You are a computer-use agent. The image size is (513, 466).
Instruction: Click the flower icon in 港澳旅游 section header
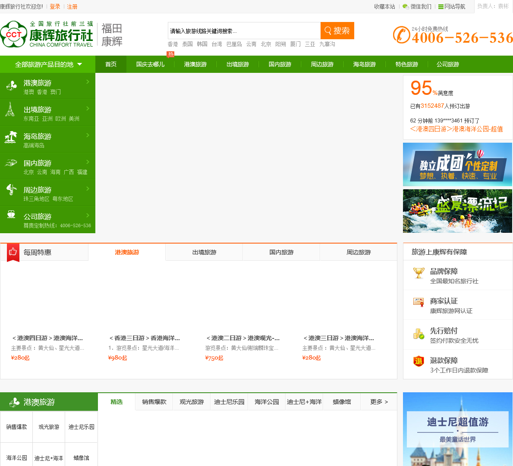click(14, 402)
